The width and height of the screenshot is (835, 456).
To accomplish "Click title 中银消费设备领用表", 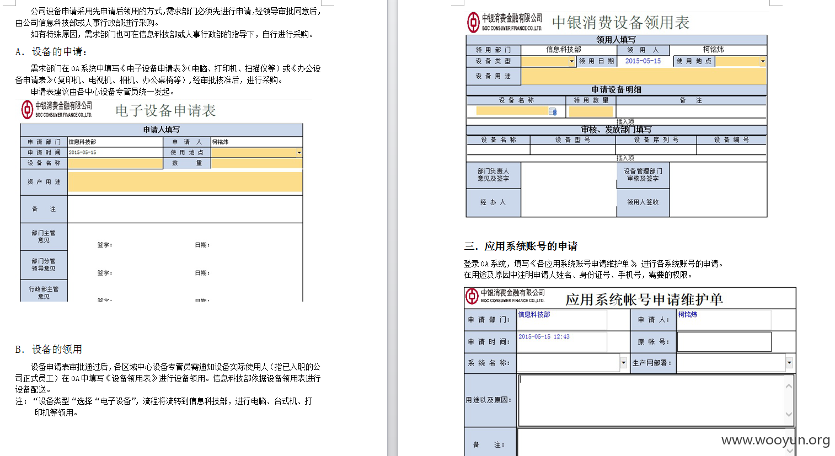I will click(x=620, y=23).
